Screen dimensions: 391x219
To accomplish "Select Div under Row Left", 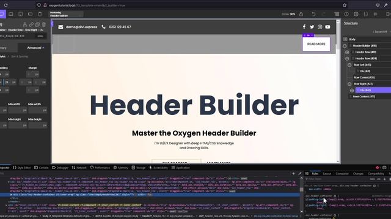I will (x=365, y=71).
